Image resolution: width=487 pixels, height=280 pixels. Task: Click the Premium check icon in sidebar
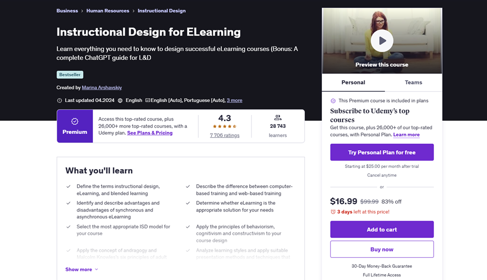coord(333,101)
